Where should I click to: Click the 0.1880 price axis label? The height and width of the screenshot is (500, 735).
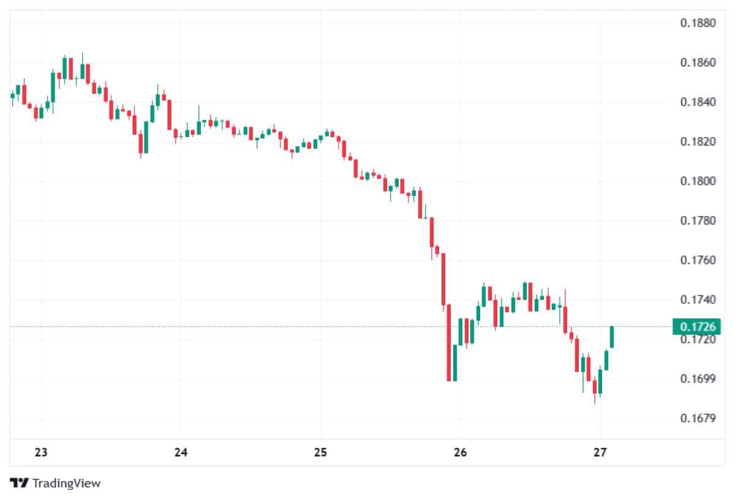(698, 23)
